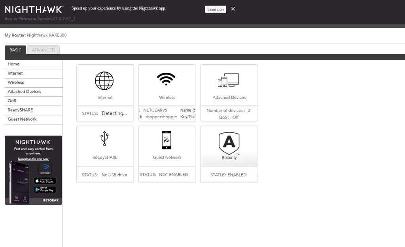405x247 pixels.
Task: Open Guest Network from the sidebar
Action: point(22,119)
